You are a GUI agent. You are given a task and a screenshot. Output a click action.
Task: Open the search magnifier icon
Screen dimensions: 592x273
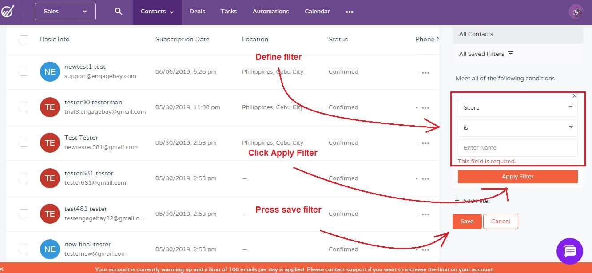click(118, 12)
